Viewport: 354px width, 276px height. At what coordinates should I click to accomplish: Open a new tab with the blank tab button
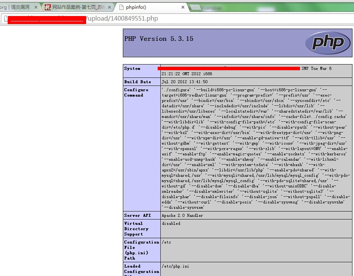195,7
